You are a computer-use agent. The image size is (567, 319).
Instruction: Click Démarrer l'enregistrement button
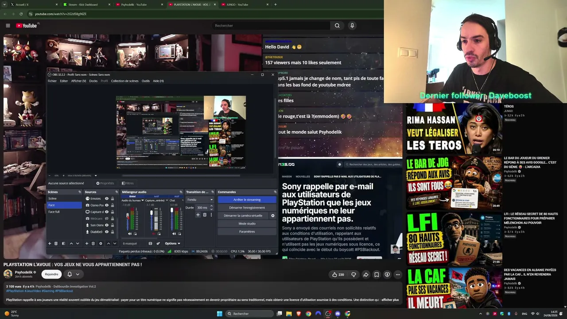[x=247, y=208]
